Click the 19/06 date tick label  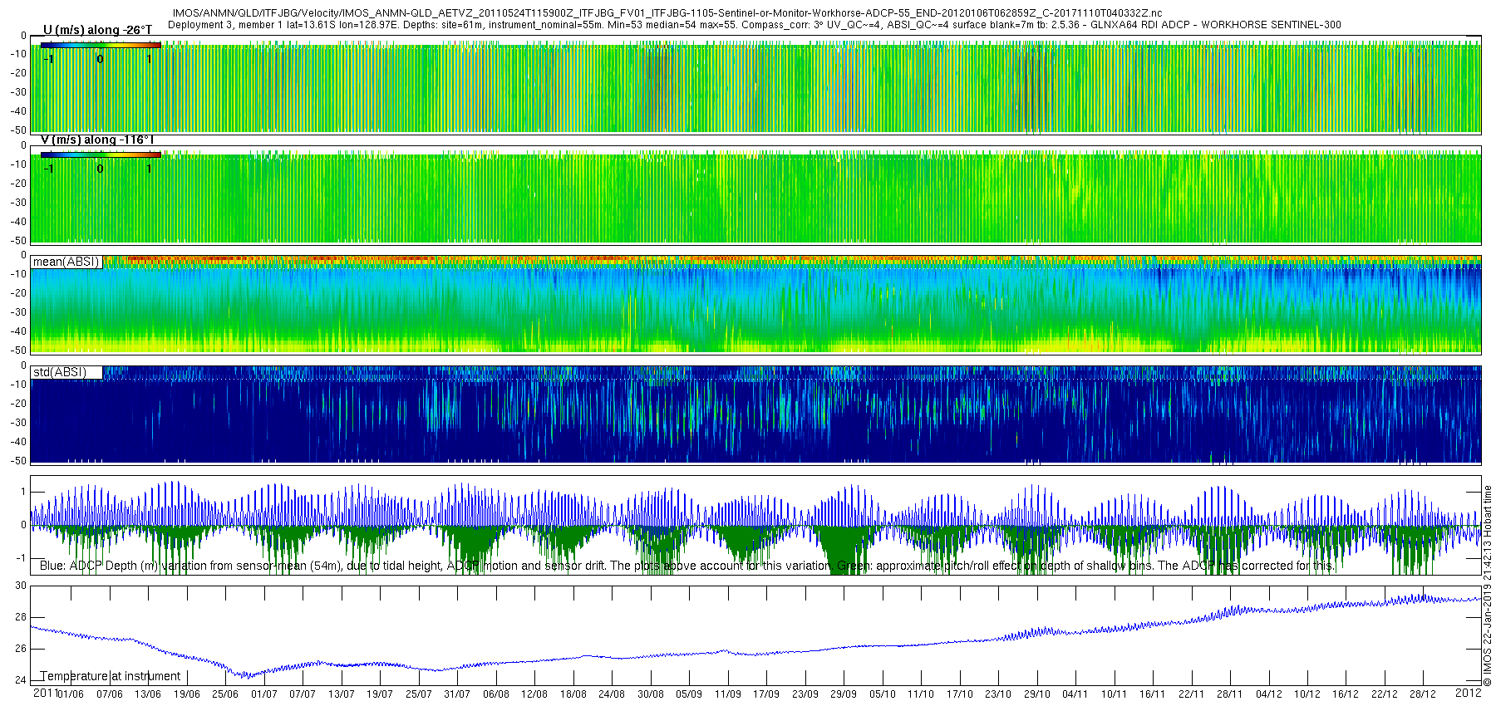click(x=187, y=694)
